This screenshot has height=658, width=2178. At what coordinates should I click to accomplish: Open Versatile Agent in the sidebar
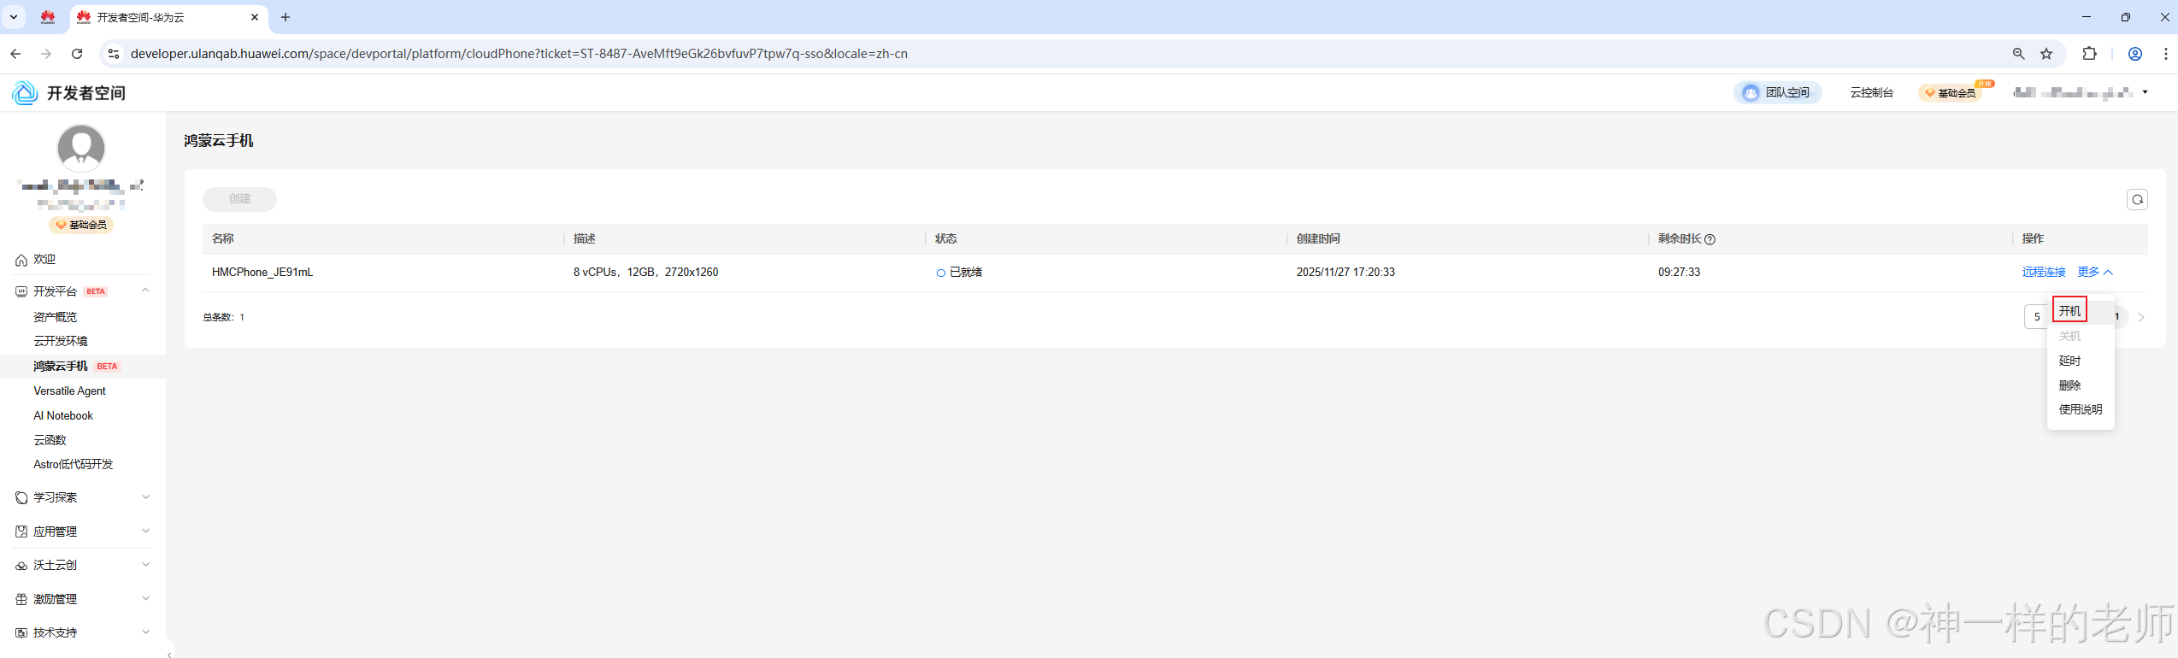pyautogui.click(x=69, y=391)
